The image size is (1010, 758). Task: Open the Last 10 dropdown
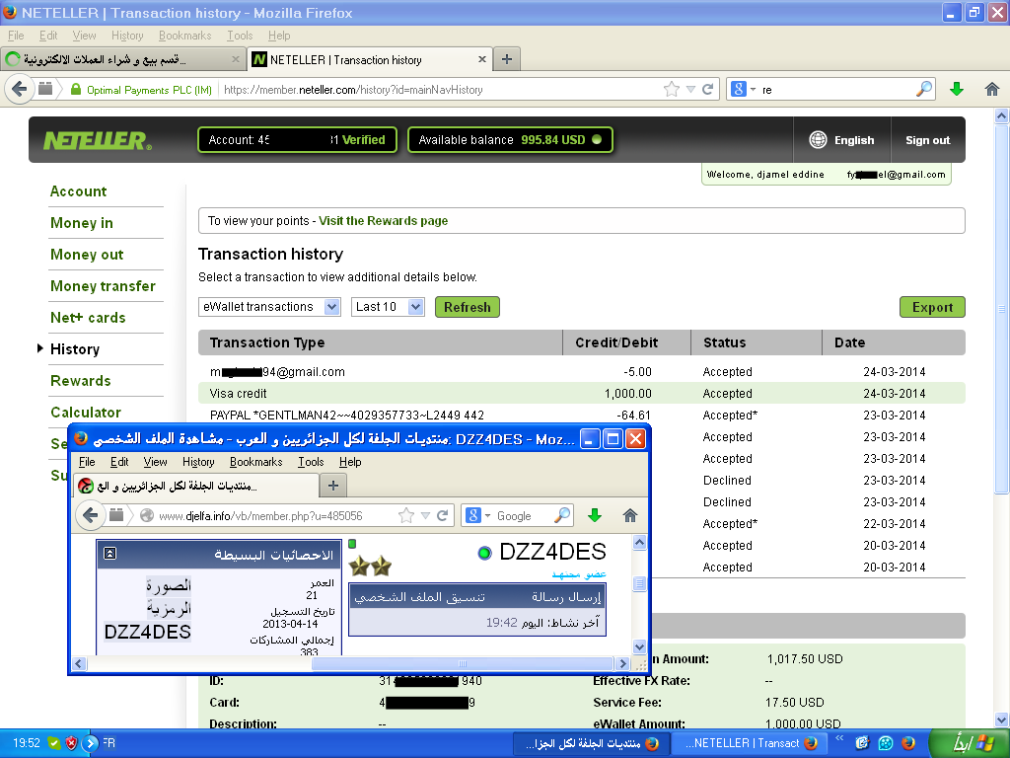[387, 307]
